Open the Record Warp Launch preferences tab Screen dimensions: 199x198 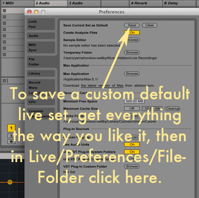41,88
